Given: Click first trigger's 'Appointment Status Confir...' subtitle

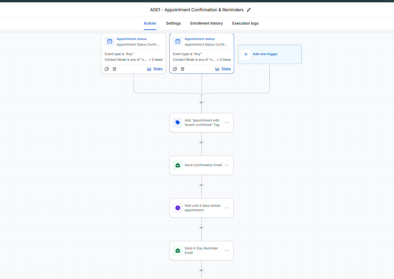Looking at the screenshot, I should pyautogui.click(x=138, y=44).
